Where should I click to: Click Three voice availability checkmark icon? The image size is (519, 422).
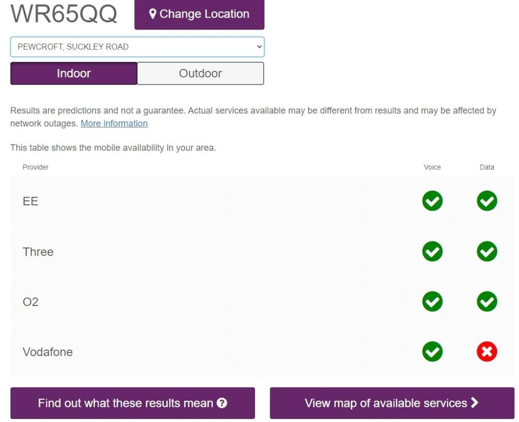point(432,251)
